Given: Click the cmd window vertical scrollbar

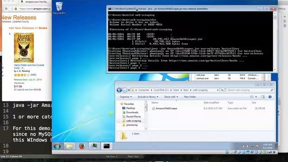Looking at the screenshot, I should point(275,41).
